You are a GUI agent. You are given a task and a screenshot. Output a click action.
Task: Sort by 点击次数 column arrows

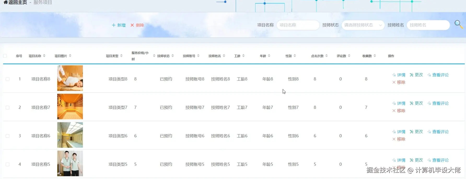[x=327, y=56]
